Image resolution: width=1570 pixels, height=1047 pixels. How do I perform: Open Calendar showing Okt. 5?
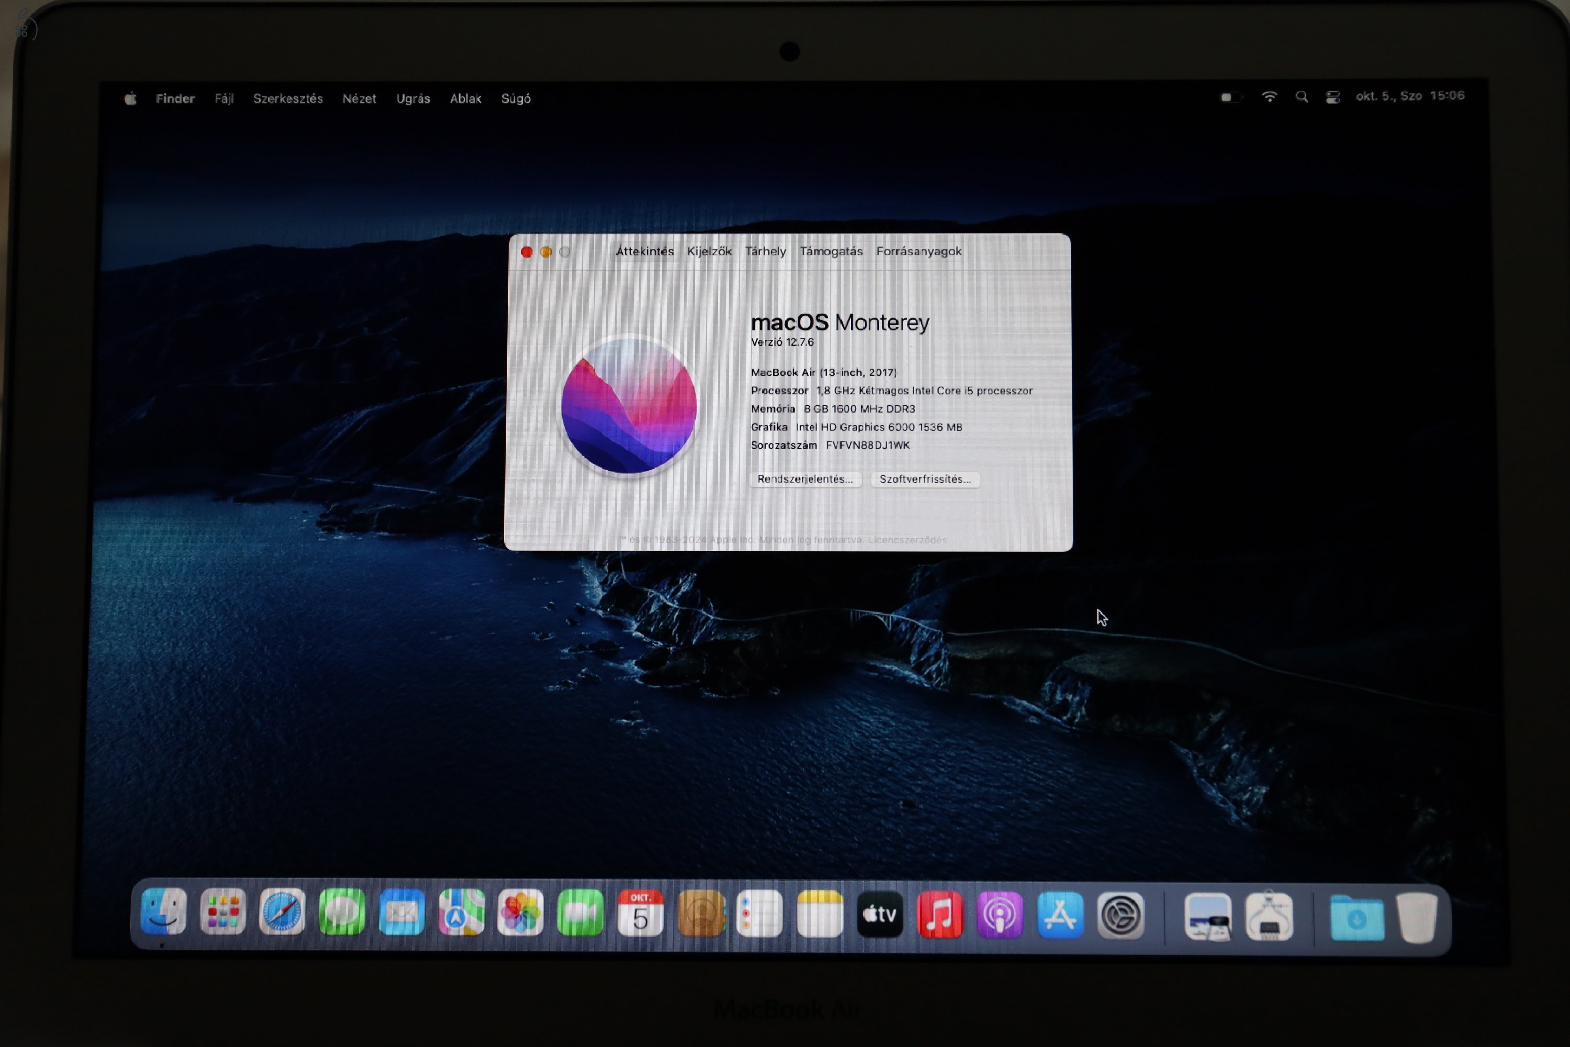[x=640, y=913]
